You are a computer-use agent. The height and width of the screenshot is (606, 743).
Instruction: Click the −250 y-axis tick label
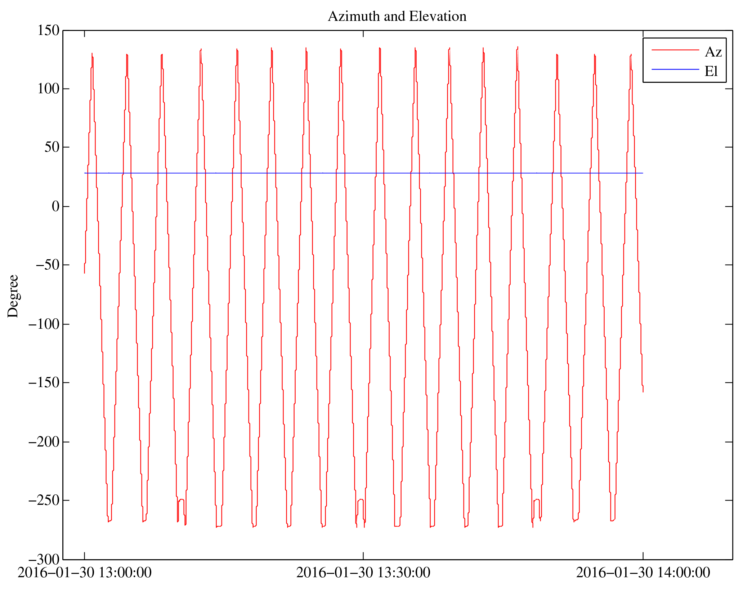(44, 500)
